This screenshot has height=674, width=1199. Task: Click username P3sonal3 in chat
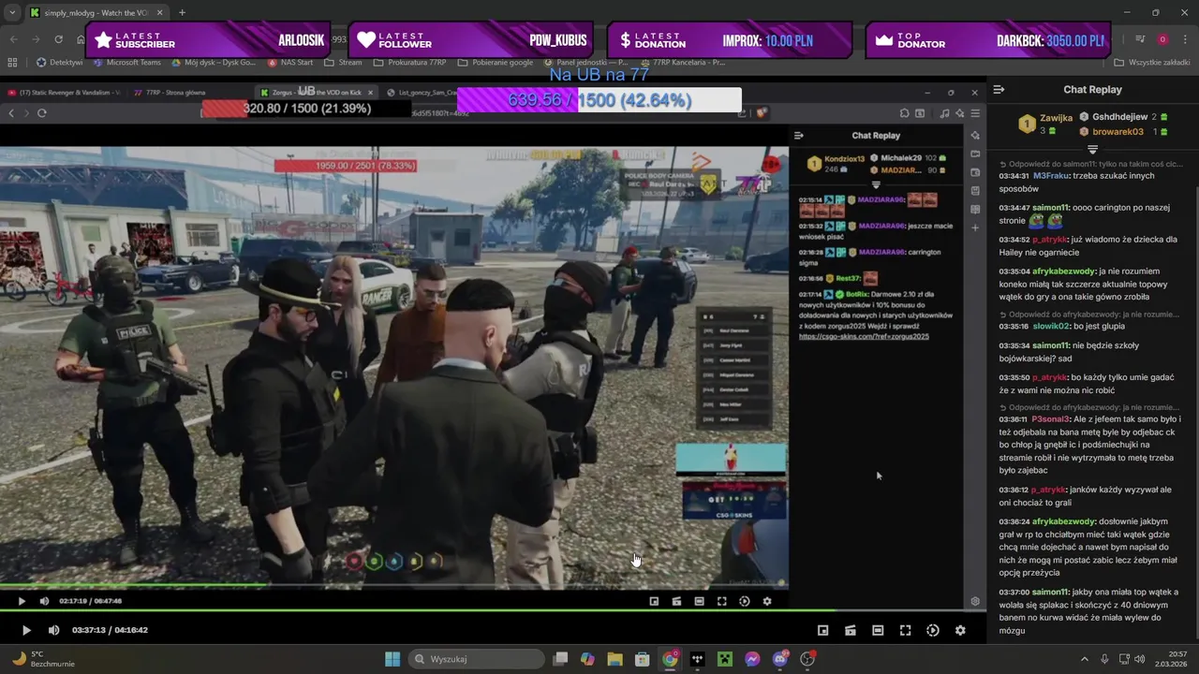pyautogui.click(x=1051, y=419)
